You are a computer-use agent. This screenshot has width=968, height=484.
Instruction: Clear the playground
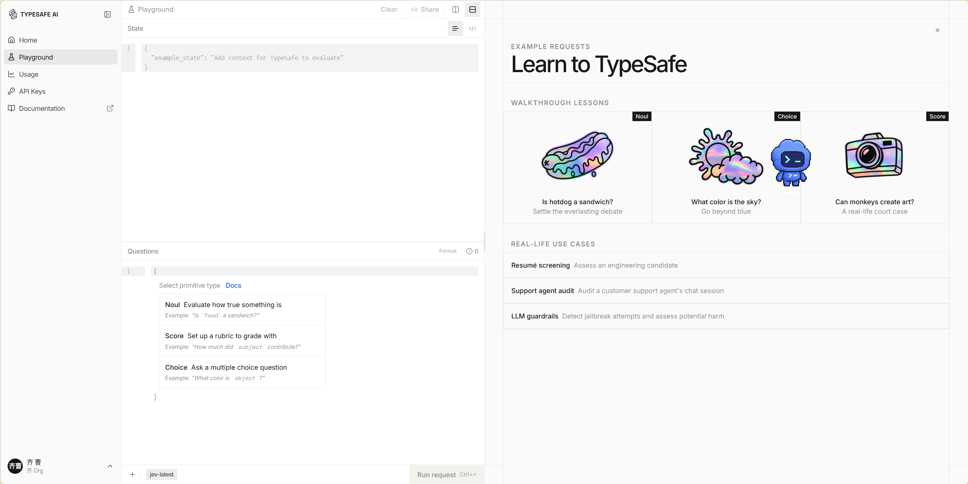click(389, 9)
